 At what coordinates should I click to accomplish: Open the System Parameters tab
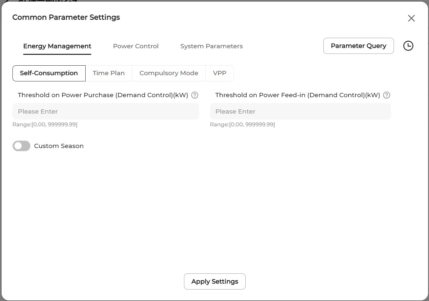(x=212, y=46)
